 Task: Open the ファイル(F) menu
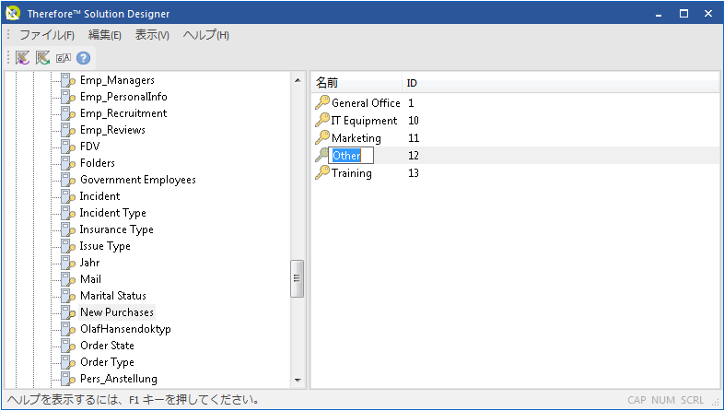(x=47, y=35)
